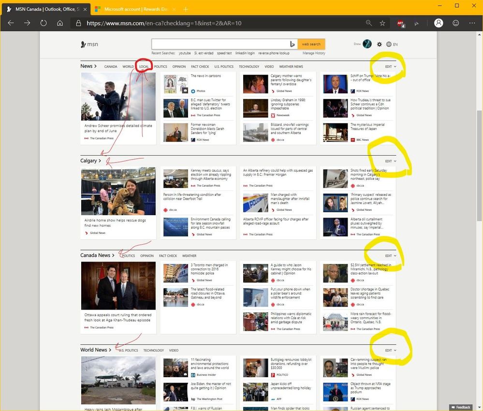This screenshot has width=483, height=411.
Task: Open the LOCAL news tab
Action: 144,67
